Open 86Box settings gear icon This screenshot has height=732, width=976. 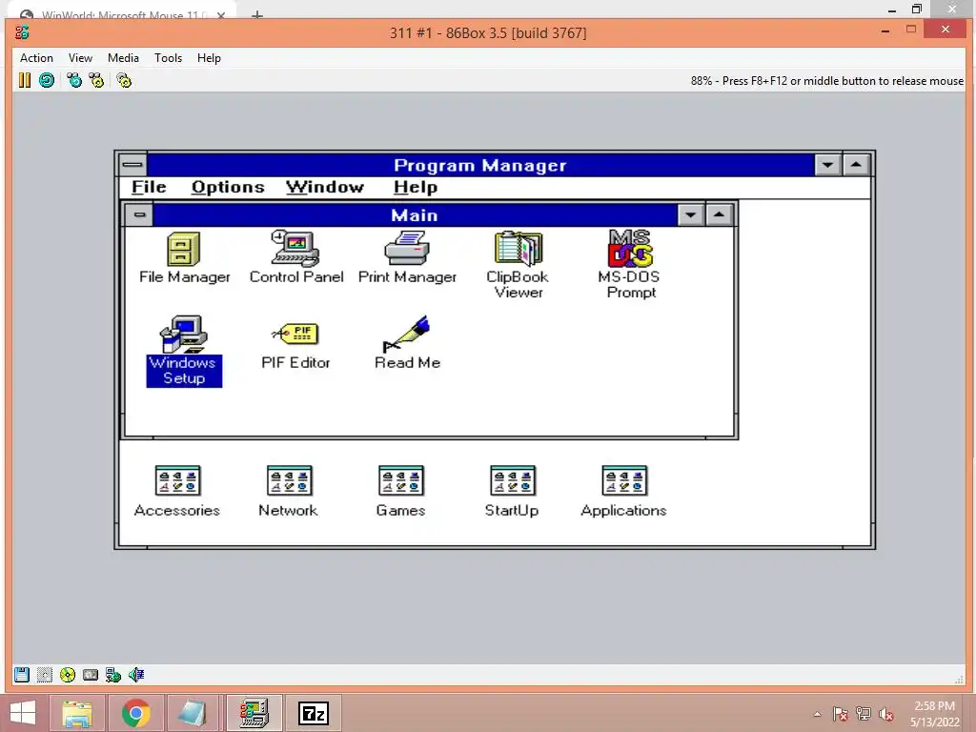coord(124,80)
